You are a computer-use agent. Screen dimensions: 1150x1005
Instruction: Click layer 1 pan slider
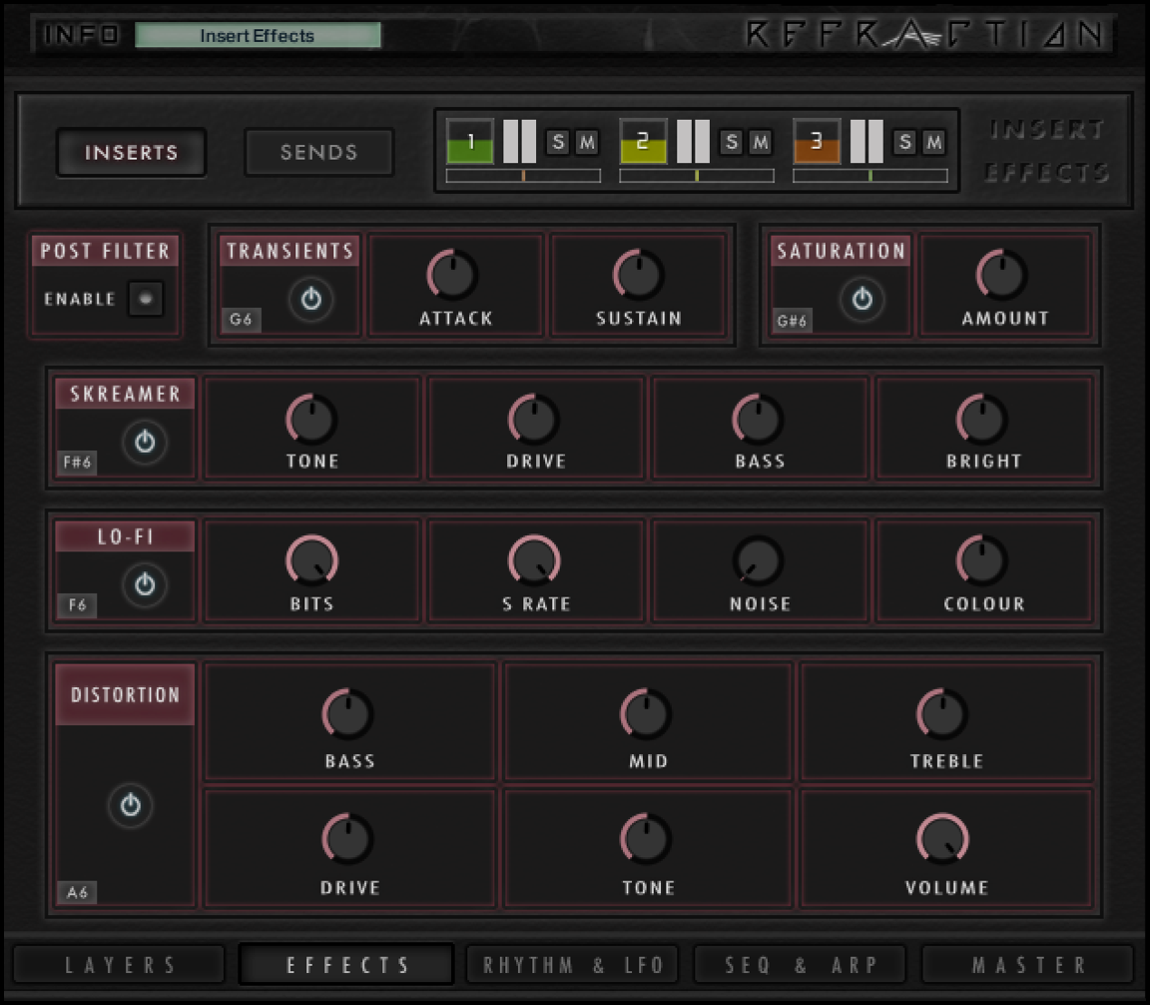tap(523, 176)
